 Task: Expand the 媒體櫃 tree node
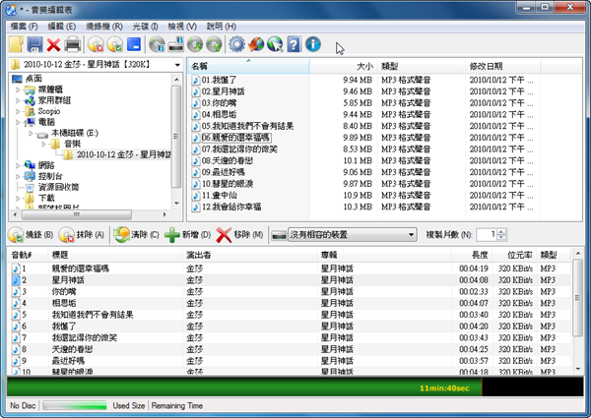click(x=20, y=89)
